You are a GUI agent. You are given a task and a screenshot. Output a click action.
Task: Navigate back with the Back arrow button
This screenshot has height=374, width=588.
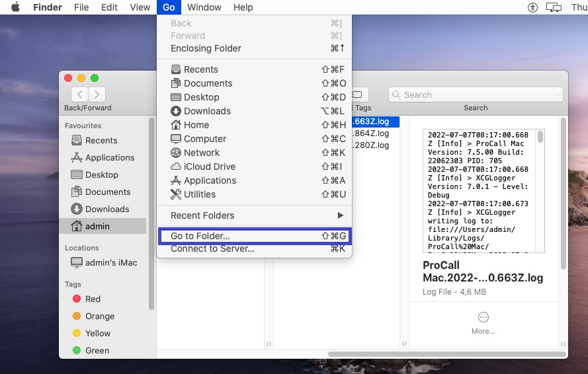(80, 94)
